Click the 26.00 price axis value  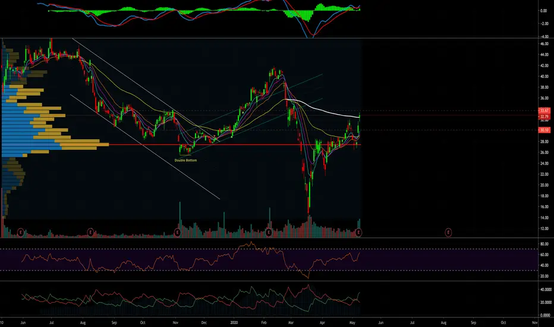[x=544, y=152]
